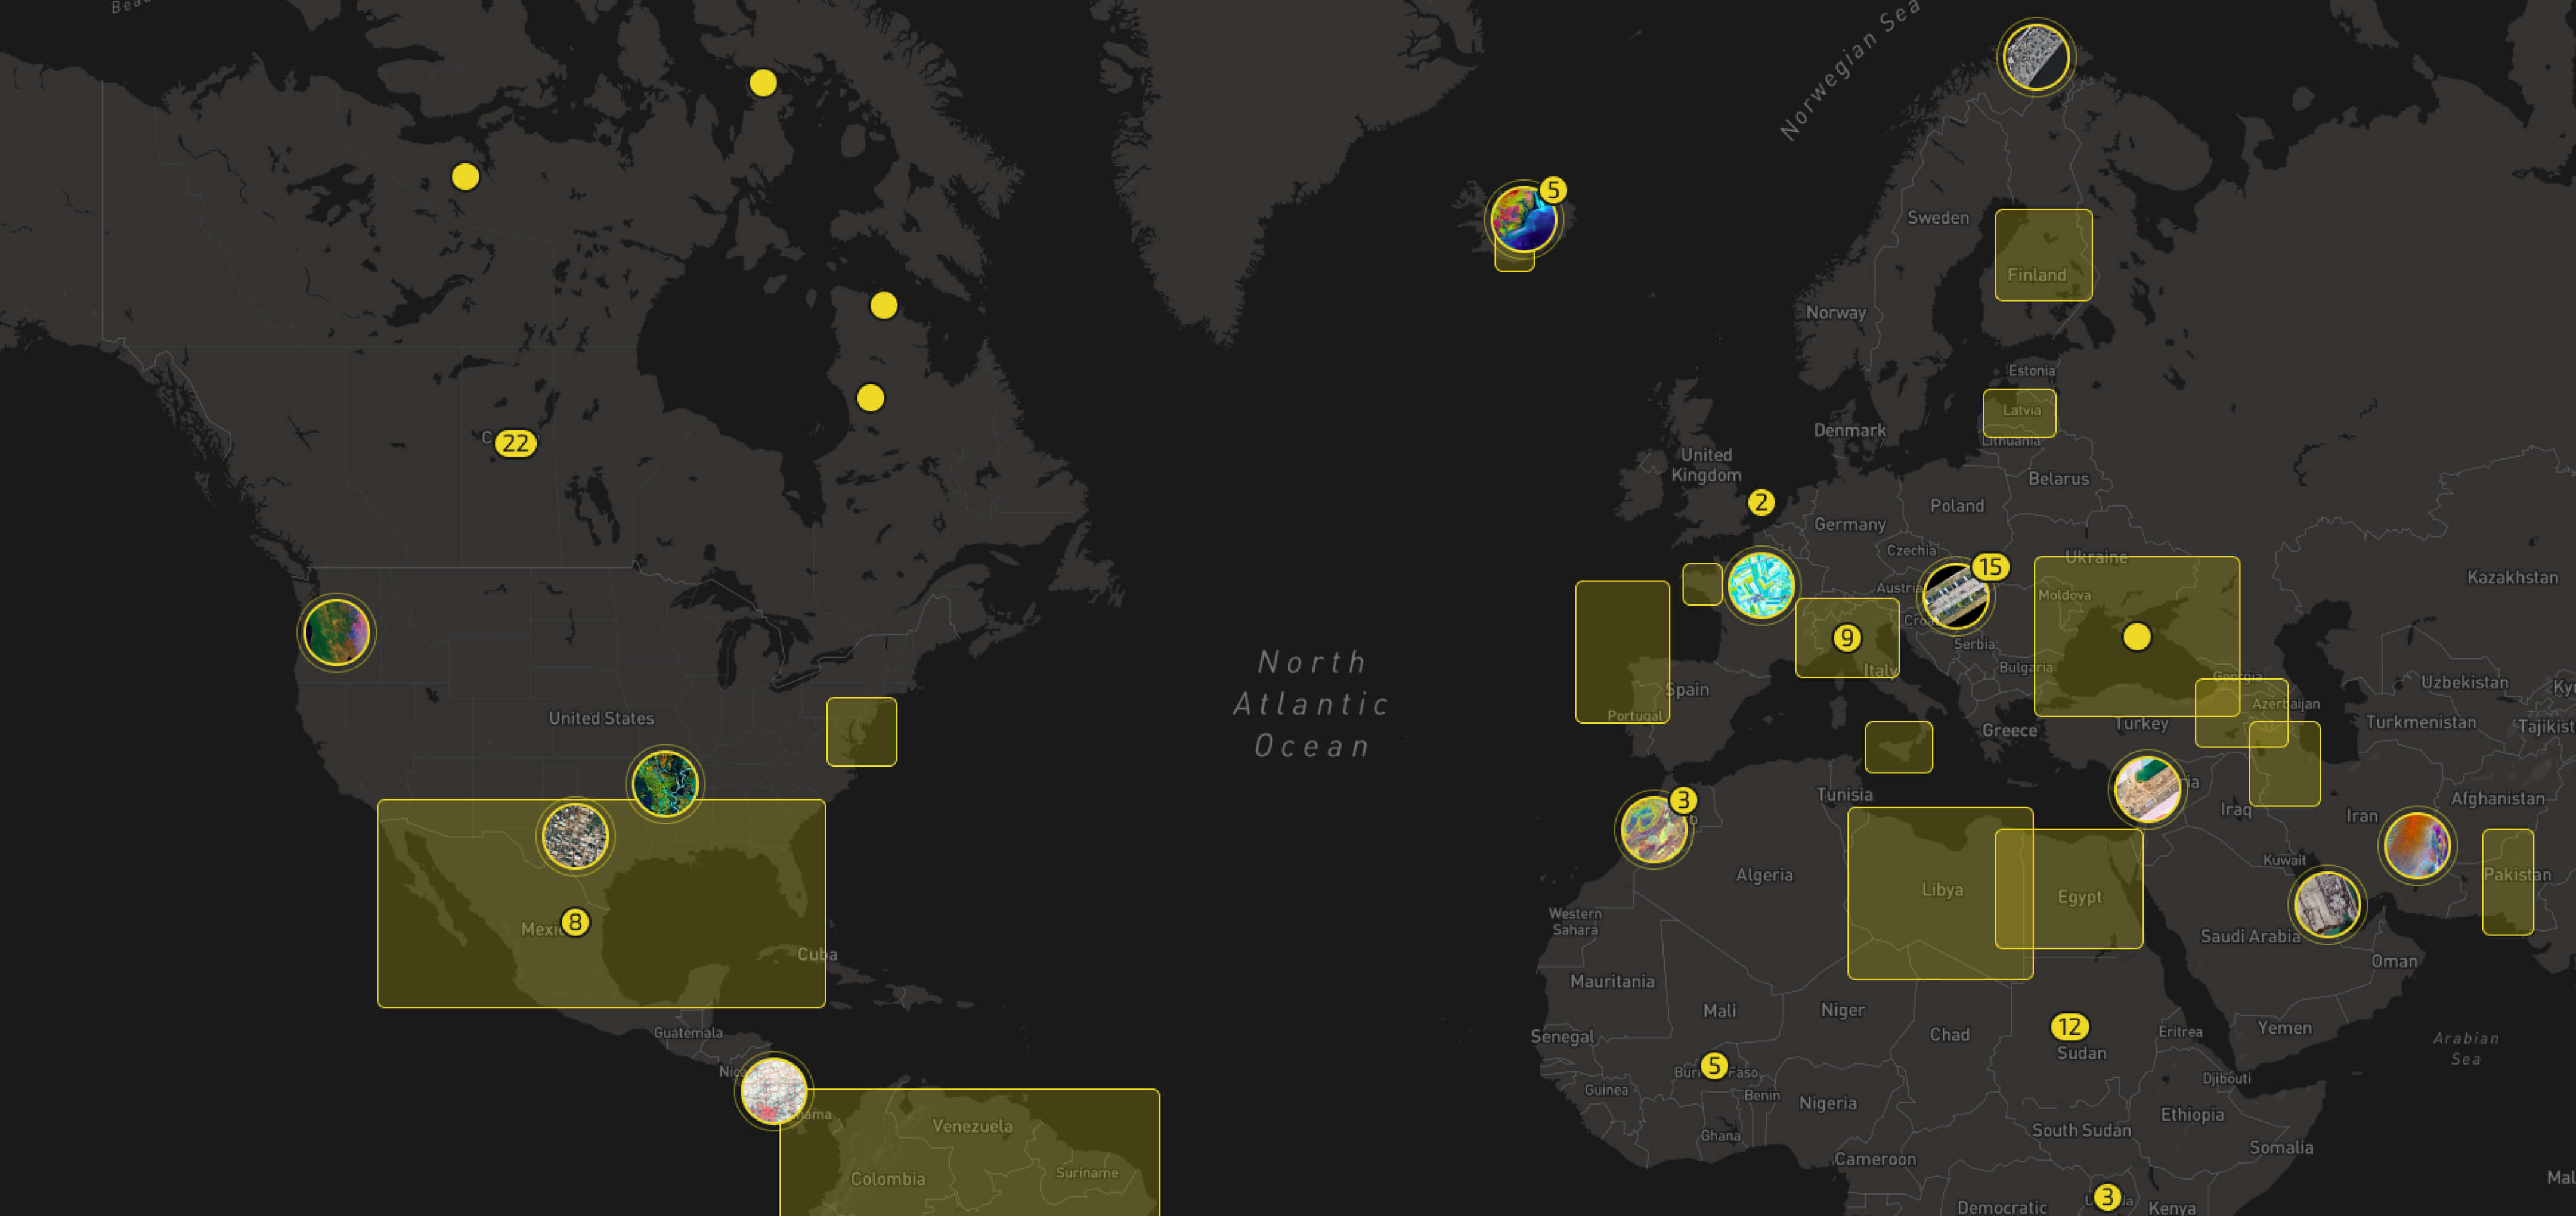Select the Morocco thumbnail with badge 3
2576x1216 pixels.
(x=1653, y=829)
